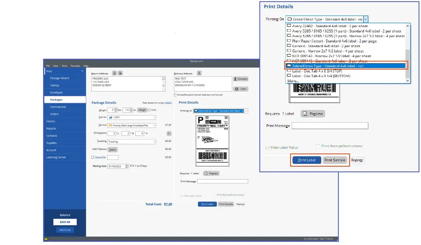
Task: Click the Delivery Address font (A) icon
Action: (x=199, y=73)
